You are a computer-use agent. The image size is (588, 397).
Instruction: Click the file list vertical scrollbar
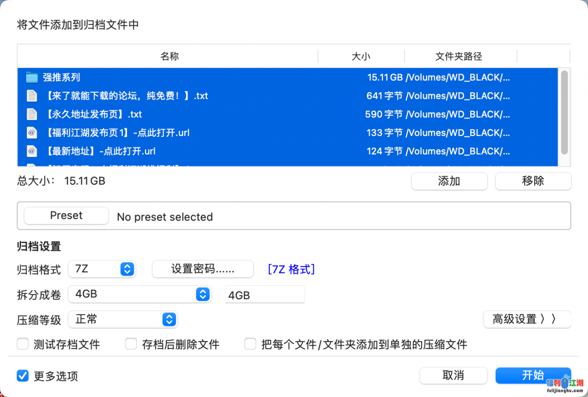pos(564,112)
